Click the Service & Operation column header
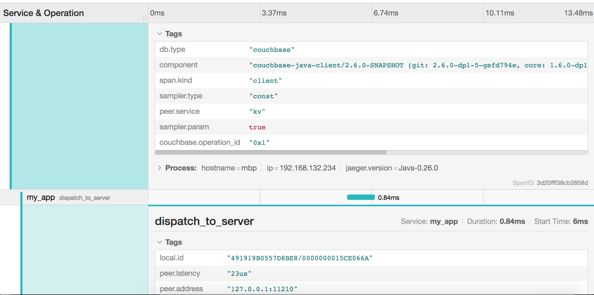The height and width of the screenshot is (295, 594). pyautogui.click(x=43, y=13)
